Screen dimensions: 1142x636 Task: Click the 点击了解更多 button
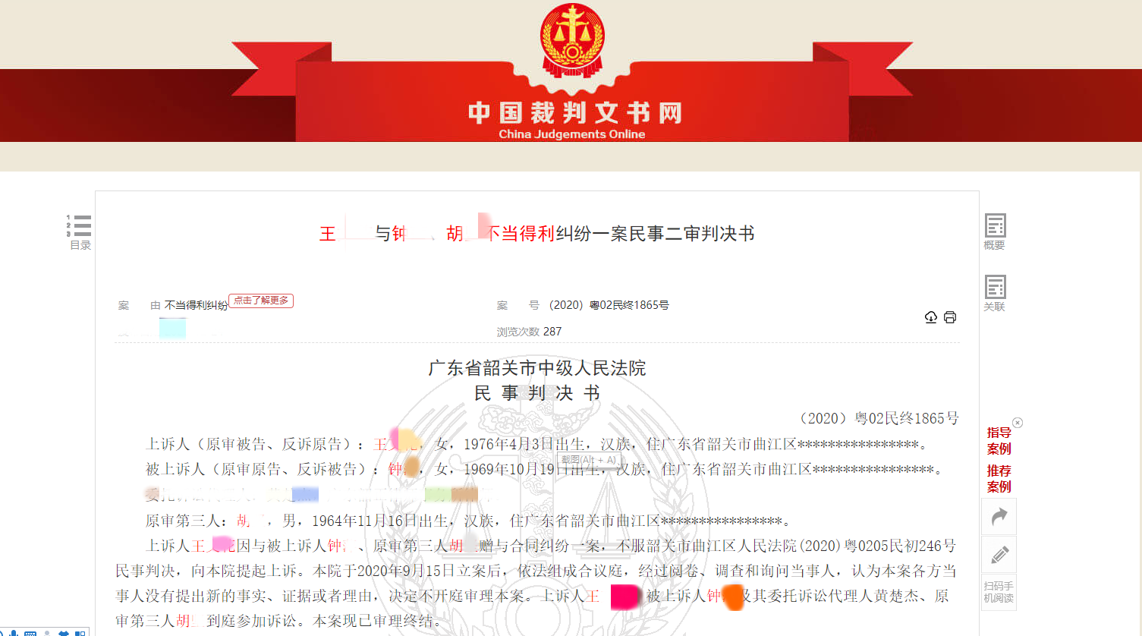[261, 301]
